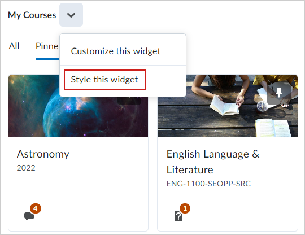The width and height of the screenshot is (305, 235).
Task: Click the badge showing 1 notification
Action: pos(185,208)
